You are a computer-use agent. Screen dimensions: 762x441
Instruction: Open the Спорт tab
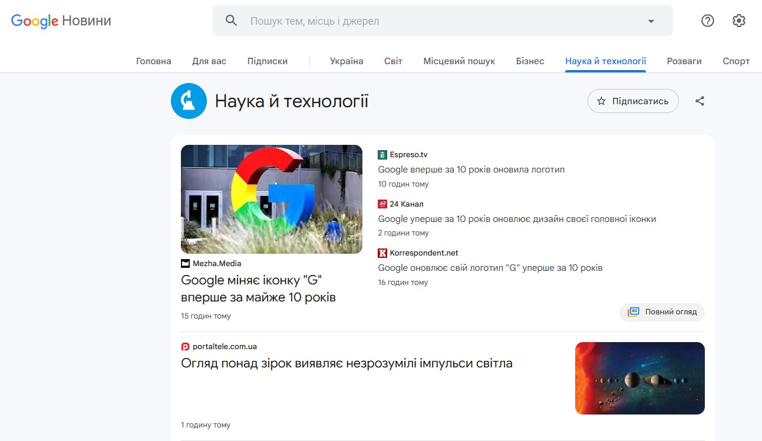[736, 61]
